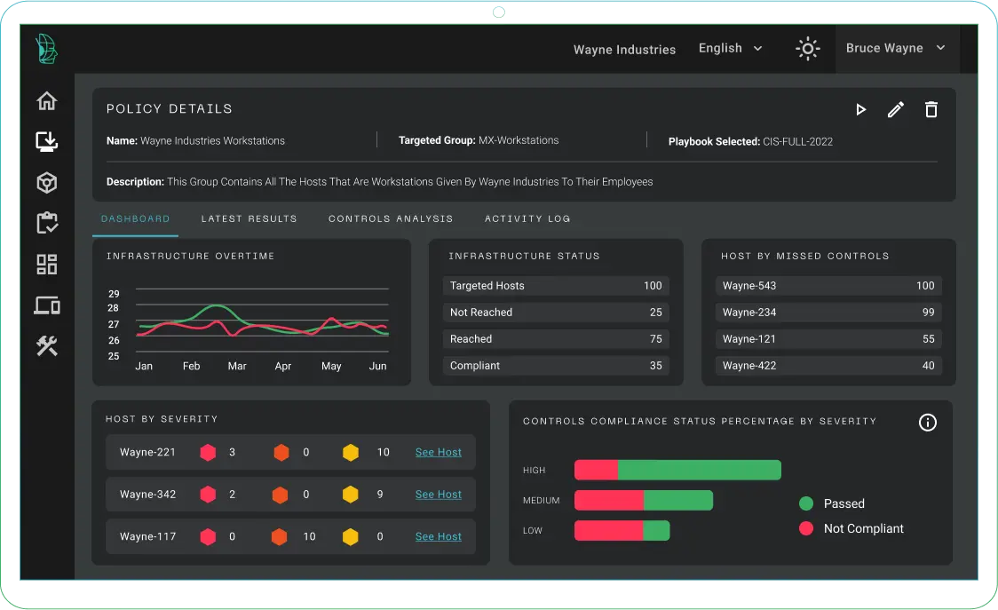Click red hexagon in Wayne-221 row
The height and width of the screenshot is (610, 998).
[208, 452]
